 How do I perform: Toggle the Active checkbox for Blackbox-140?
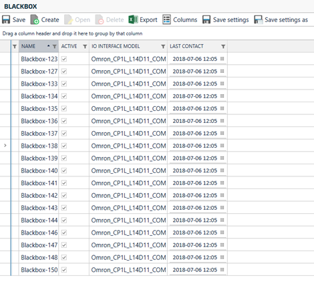click(x=64, y=170)
